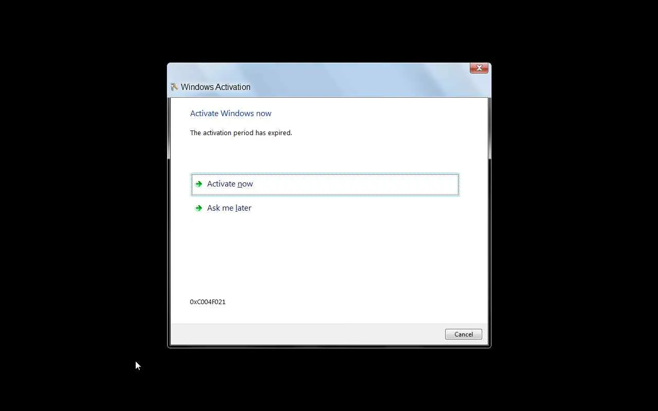Viewport: 658px width, 411px height.
Task: Choose the Activate now option
Action: click(325, 184)
